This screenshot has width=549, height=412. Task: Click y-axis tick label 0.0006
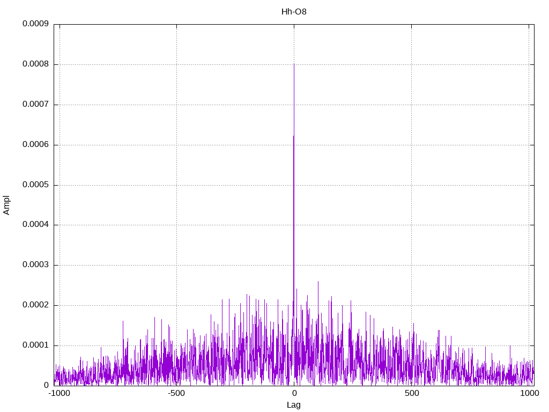click(x=36, y=144)
